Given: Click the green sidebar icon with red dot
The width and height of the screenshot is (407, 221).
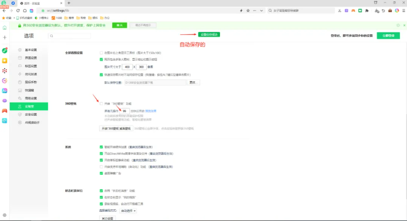Looking at the screenshot, I should click(x=5, y=51).
